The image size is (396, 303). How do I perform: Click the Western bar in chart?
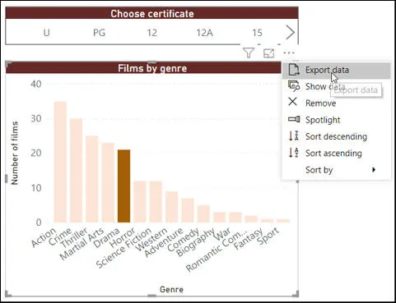click(171, 207)
